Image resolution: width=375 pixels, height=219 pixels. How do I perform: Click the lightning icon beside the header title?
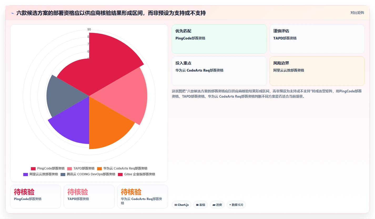click(12, 13)
